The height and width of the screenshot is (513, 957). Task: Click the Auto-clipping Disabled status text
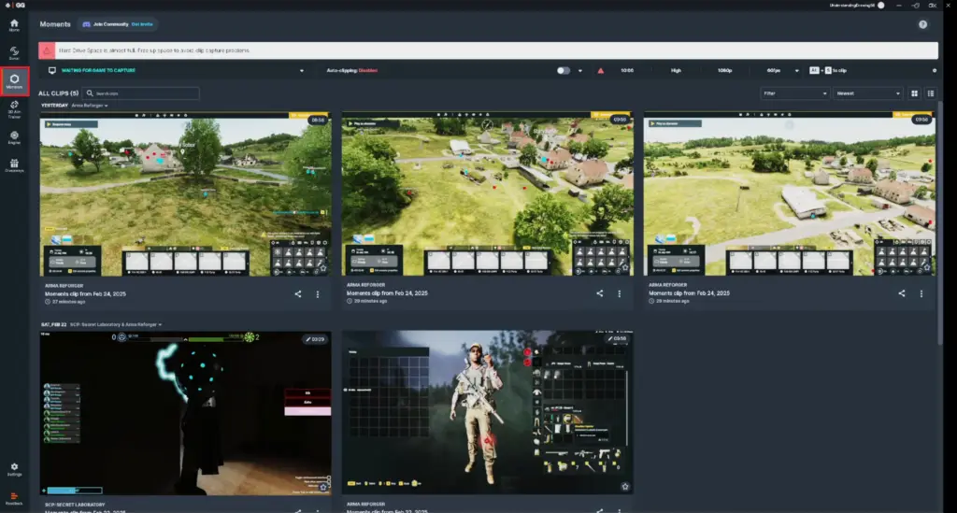pos(352,71)
